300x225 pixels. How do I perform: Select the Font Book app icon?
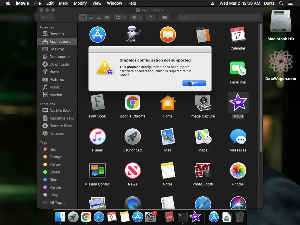coord(97,102)
